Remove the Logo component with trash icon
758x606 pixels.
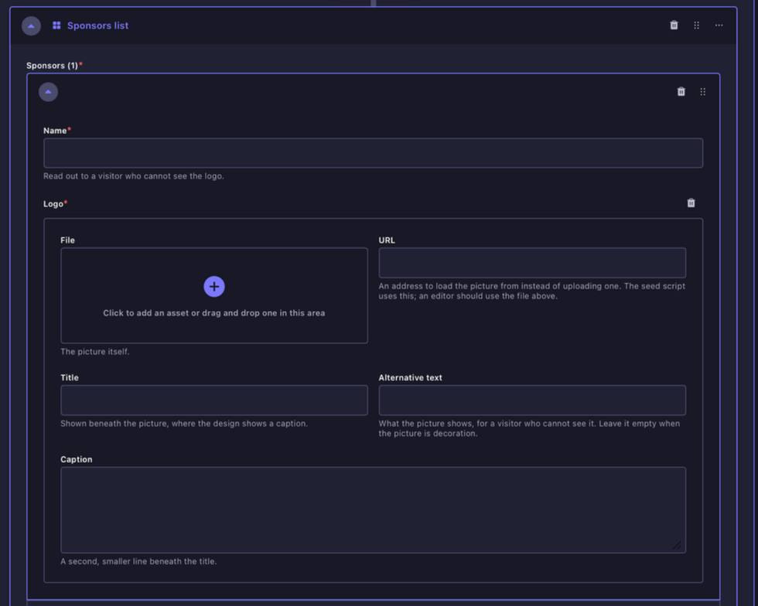[691, 203]
